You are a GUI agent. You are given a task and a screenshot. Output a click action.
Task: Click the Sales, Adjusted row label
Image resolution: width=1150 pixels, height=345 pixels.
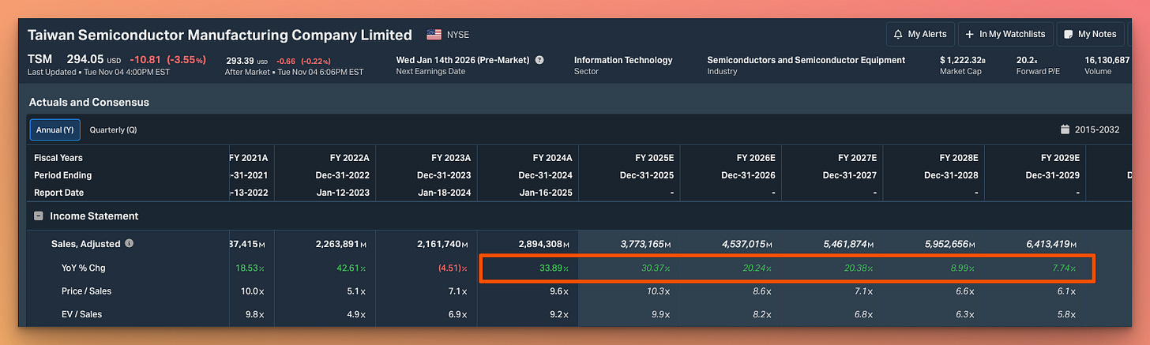(x=85, y=244)
